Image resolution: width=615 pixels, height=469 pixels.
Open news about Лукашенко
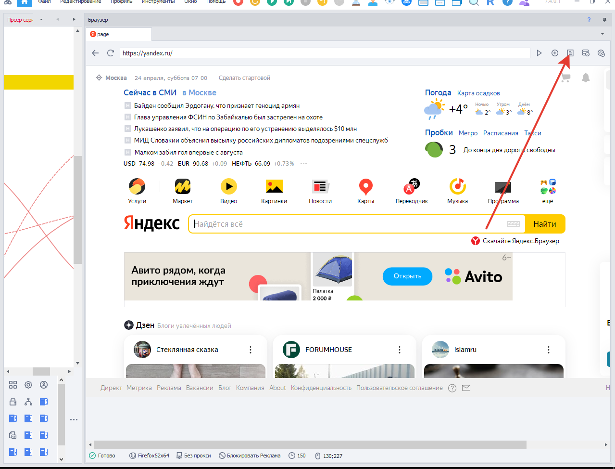pyautogui.click(x=245, y=129)
